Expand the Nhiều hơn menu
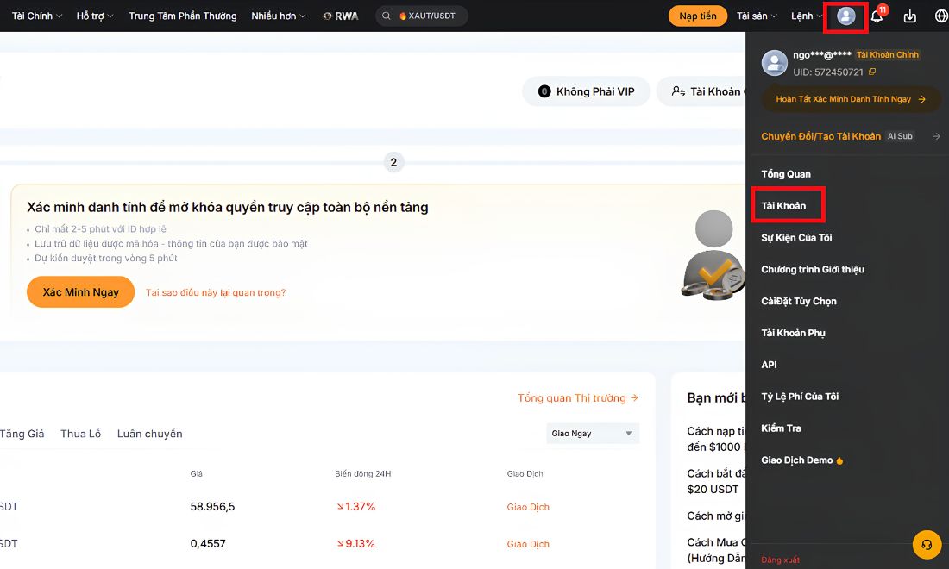Screen dimensions: 949x569 [279, 16]
